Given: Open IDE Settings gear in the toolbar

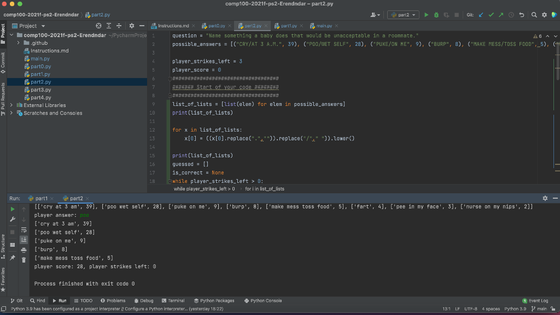Looking at the screenshot, I should point(544,14).
